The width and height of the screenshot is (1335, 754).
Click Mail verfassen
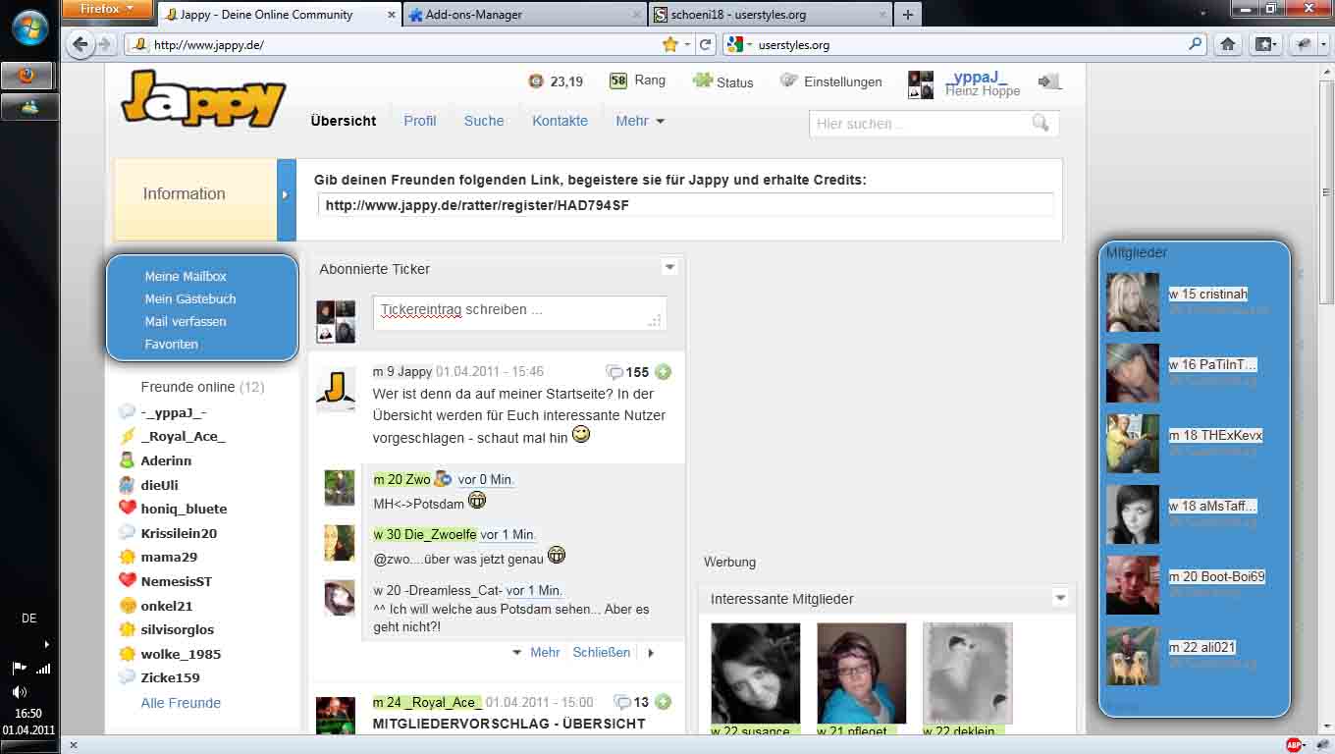(x=186, y=322)
